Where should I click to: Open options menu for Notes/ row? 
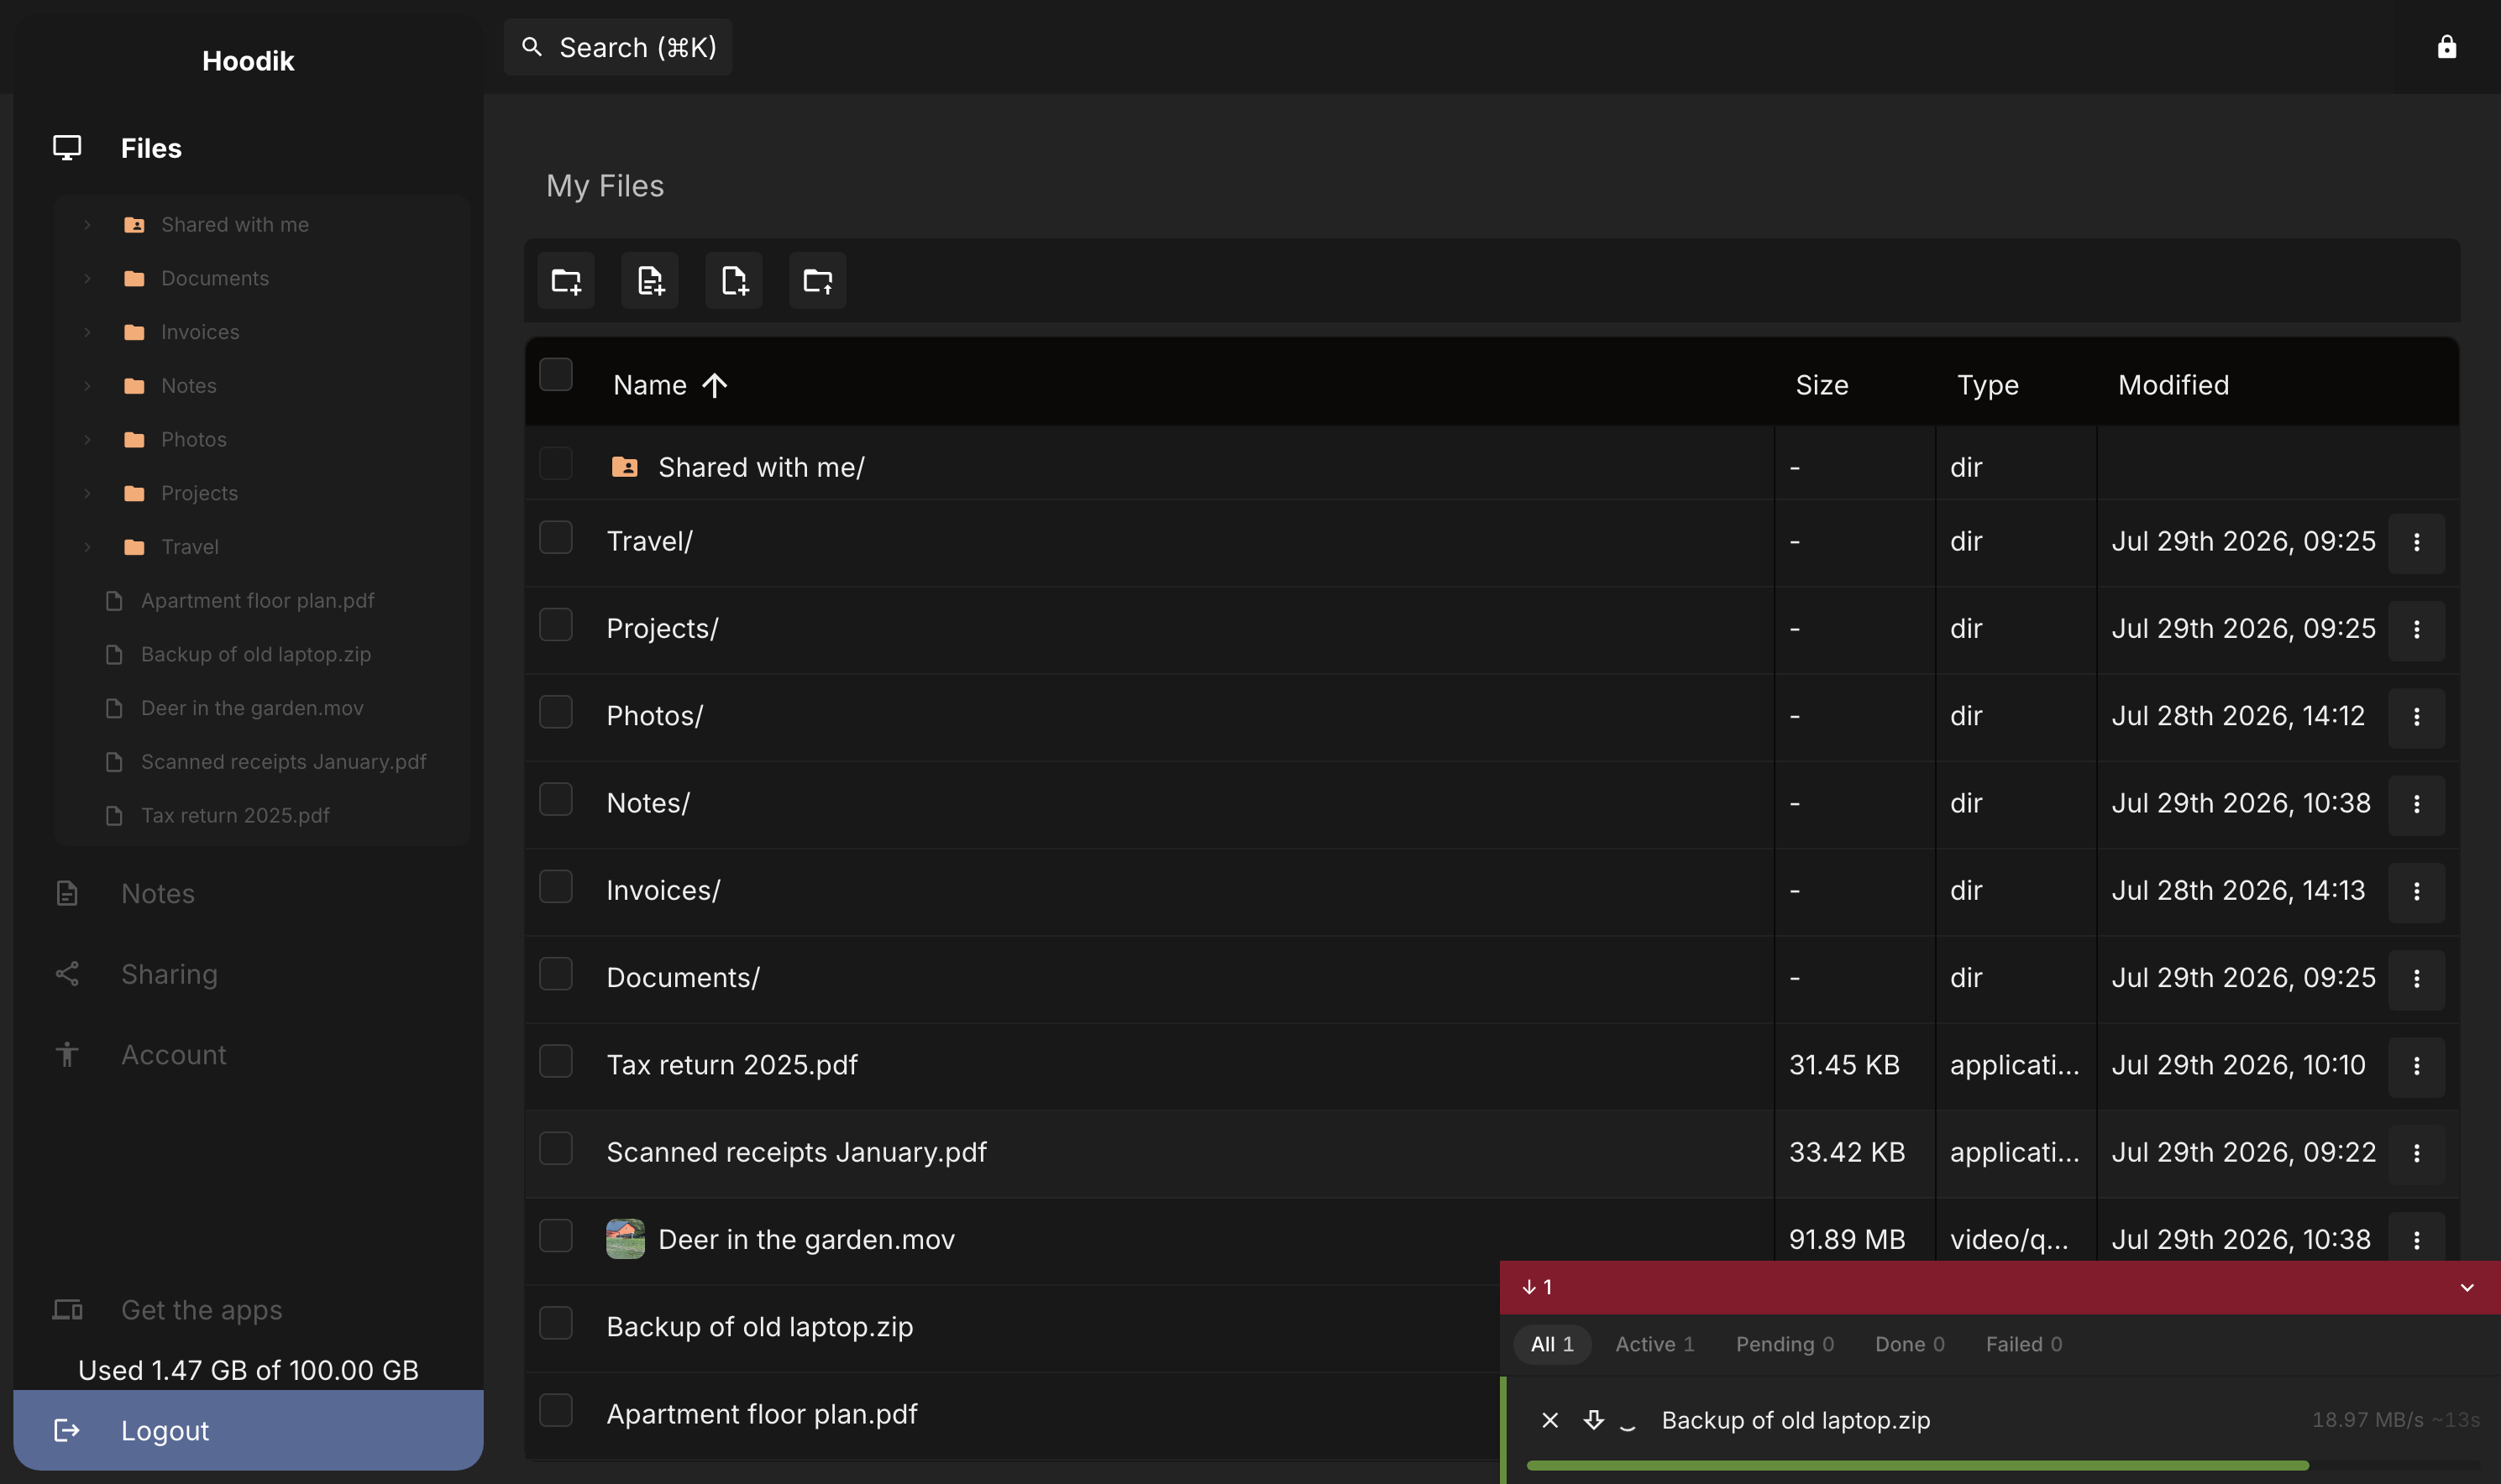pyautogui.click(x=2417, y=804)
